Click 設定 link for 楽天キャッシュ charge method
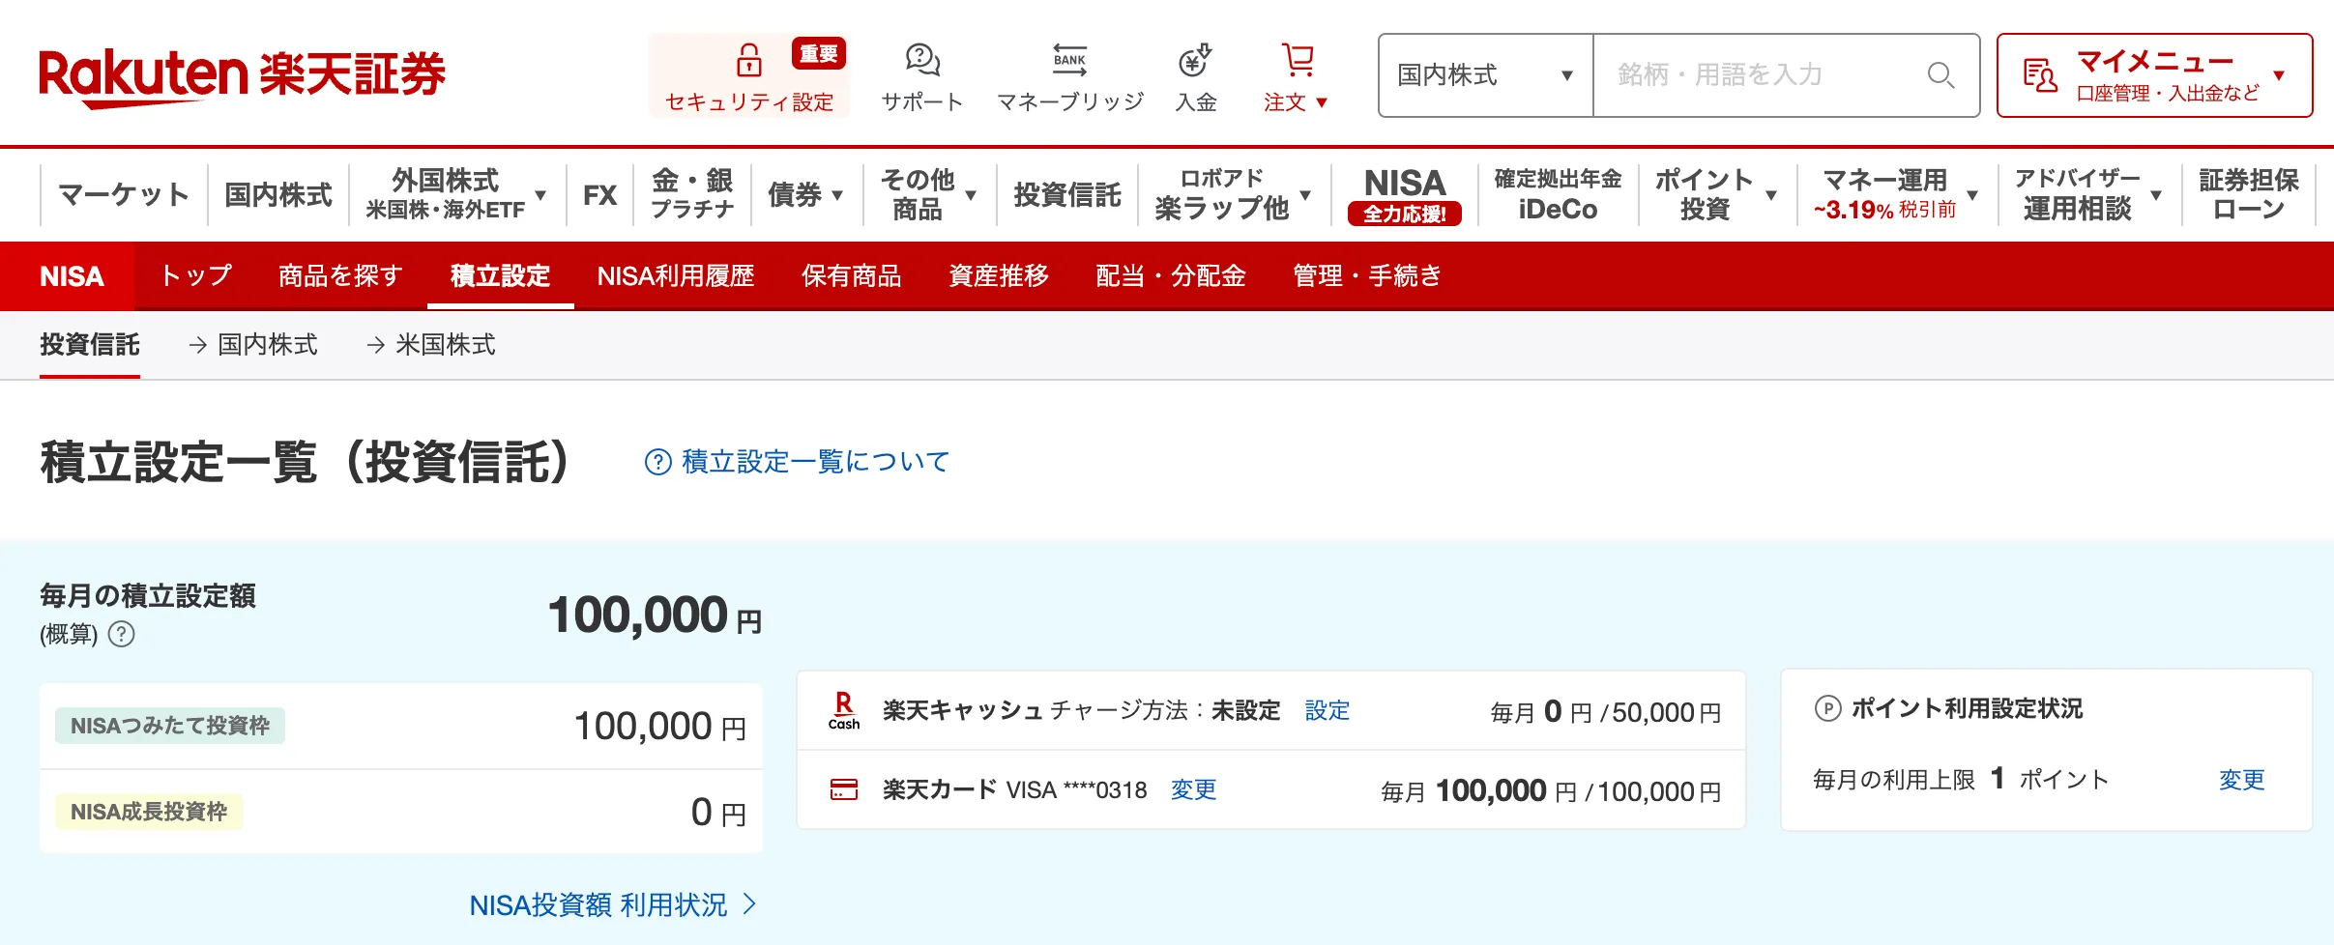The width and height of the screenshot is (2334, 945). [x=1327, y=711]
